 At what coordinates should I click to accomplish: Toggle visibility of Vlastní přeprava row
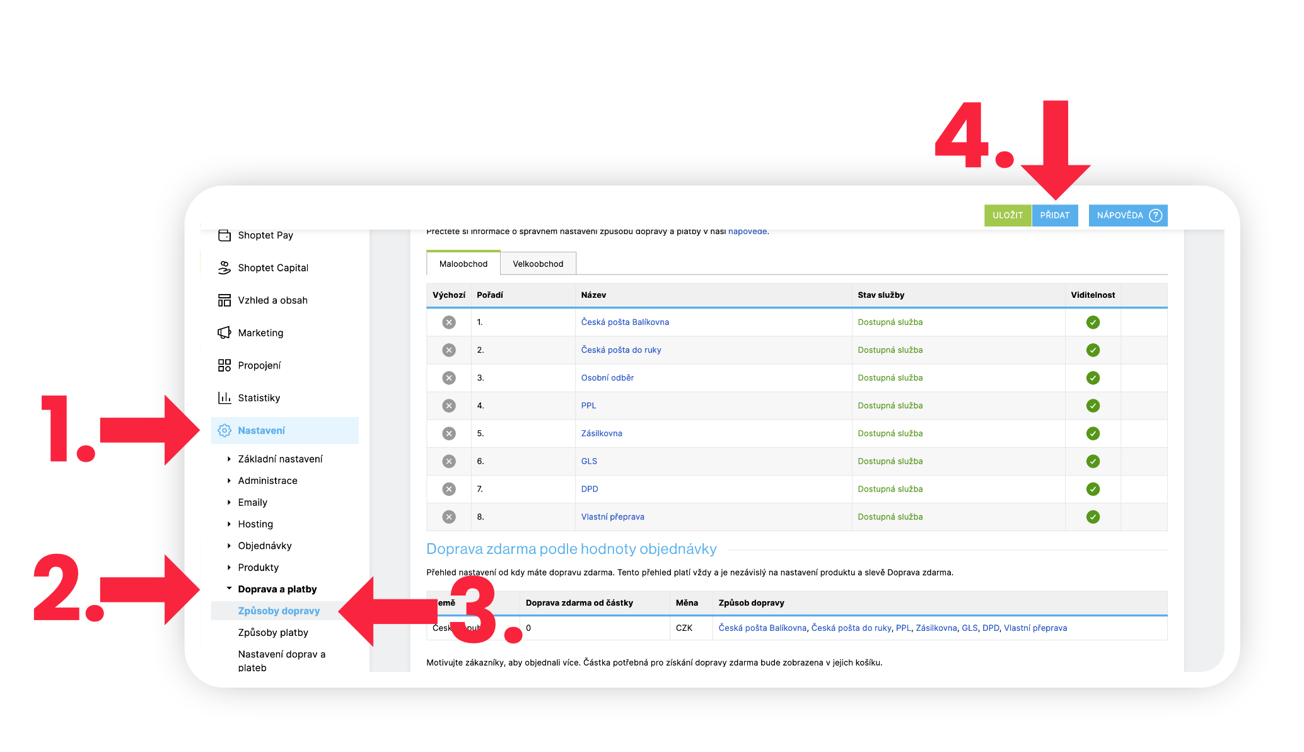click(x=1093, y=517)
